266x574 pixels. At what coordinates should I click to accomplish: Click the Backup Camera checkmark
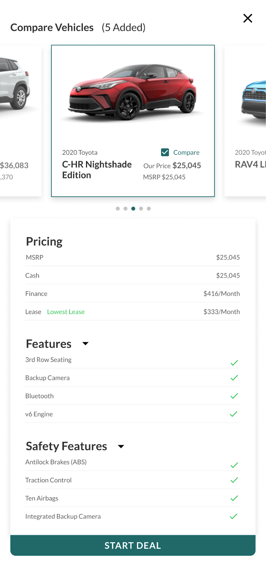[234, 377]
